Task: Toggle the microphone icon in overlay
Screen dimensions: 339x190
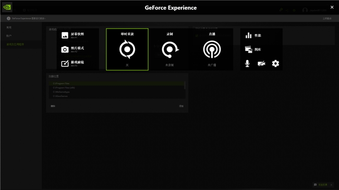Action: pyautogui.click(x=247, y=64)
